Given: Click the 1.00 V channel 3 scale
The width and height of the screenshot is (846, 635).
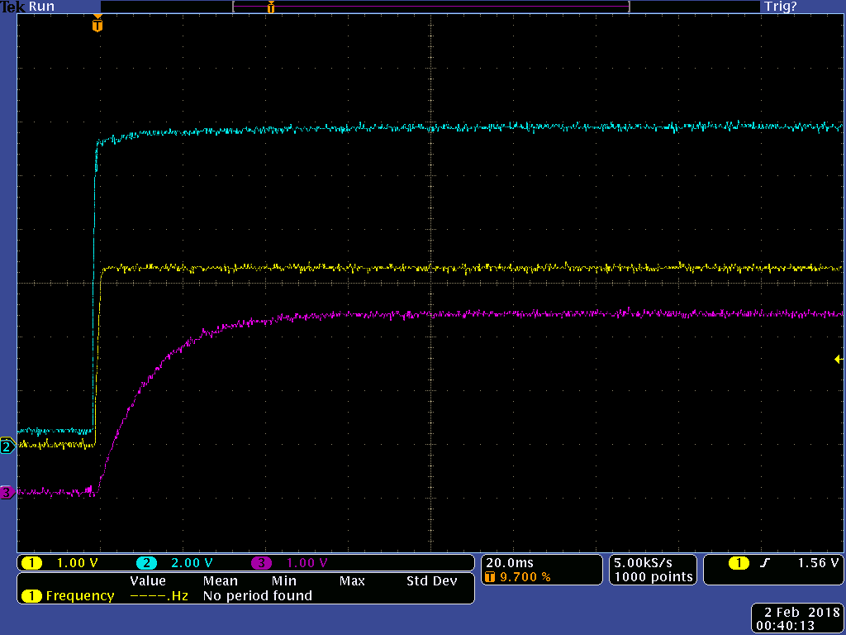Looking at the screenshot, I should click(x=307, y=563).
